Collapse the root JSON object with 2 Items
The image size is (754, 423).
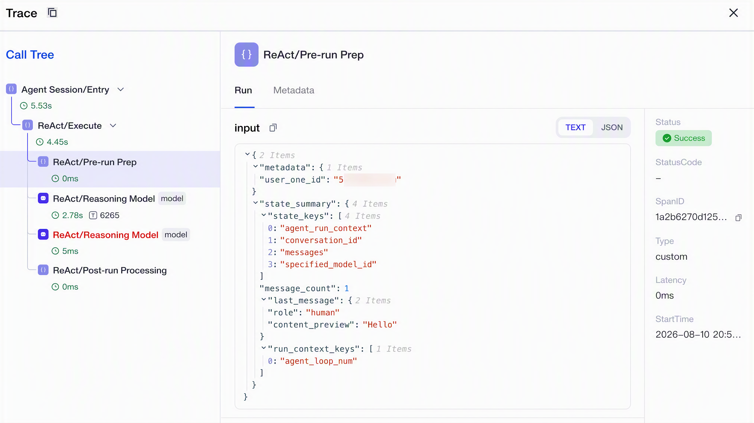(247, 154)
